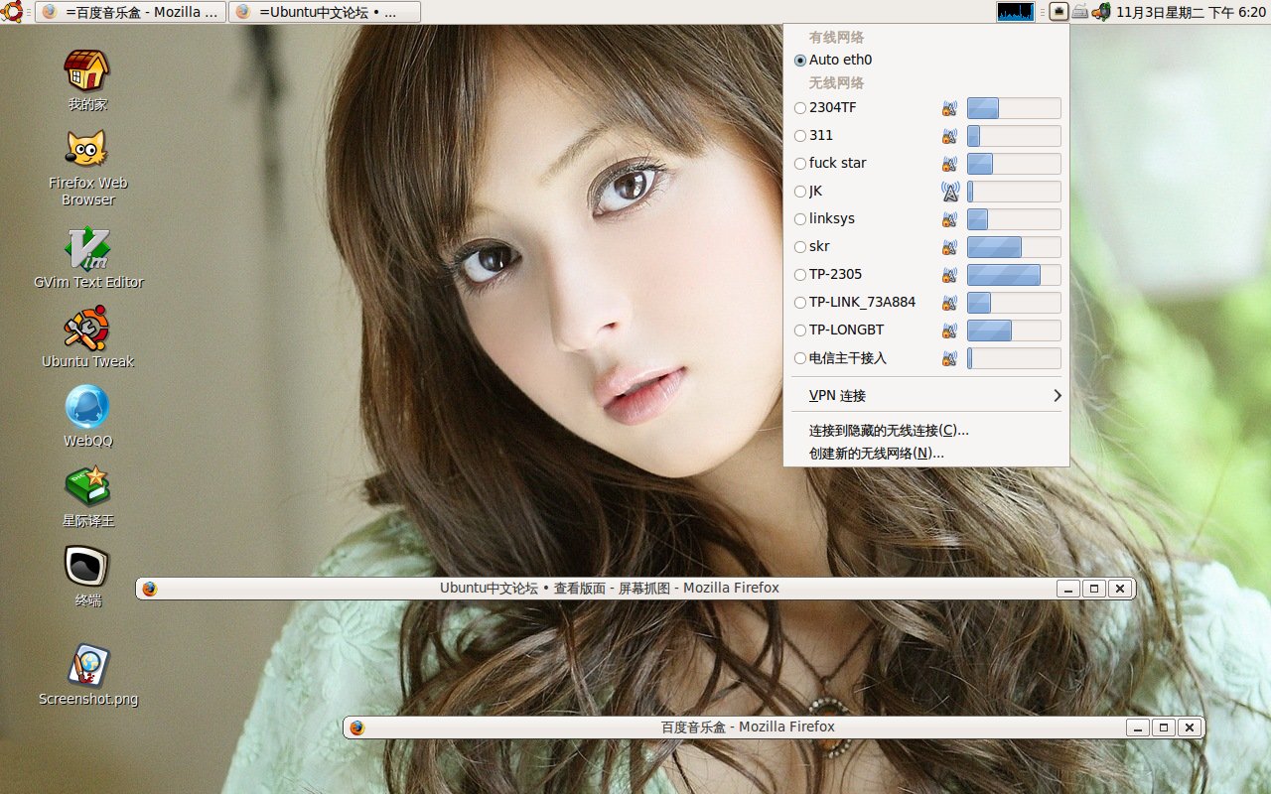
Task: Select the linksys wireless network radio
Action: [800, 219]
